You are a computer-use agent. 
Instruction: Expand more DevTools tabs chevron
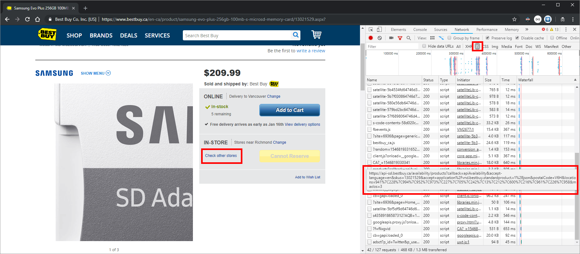[x=527, y=29]
